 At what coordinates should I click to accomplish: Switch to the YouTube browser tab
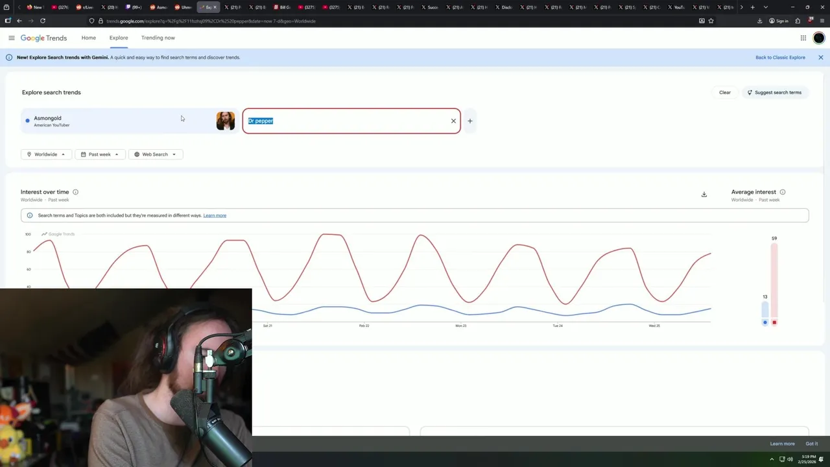(676, 7)
